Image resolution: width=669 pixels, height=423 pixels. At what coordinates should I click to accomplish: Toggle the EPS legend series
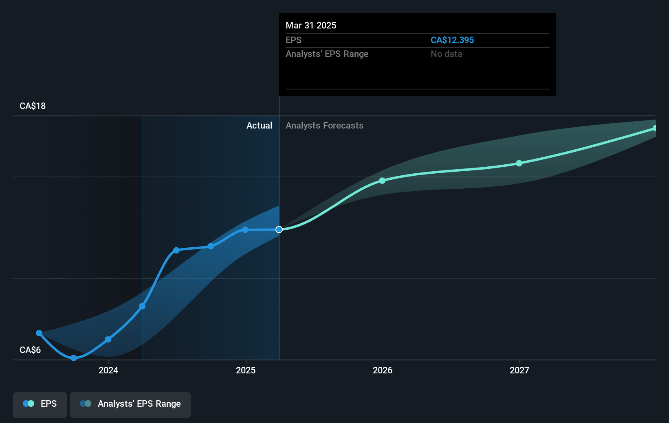pyautogui.click(x=40, y=404)
